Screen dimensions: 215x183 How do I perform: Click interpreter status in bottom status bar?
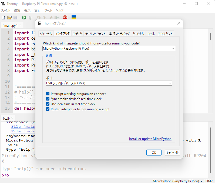tap(183, 181)
